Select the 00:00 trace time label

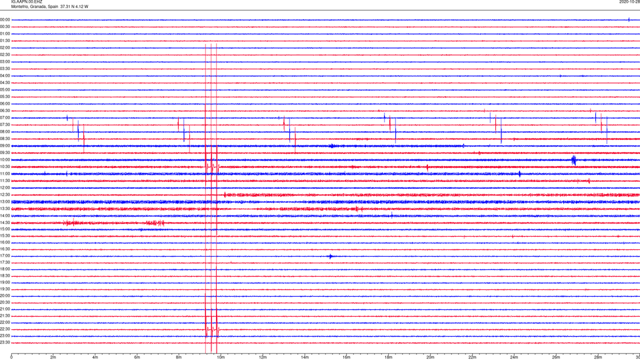click(5, 19)
